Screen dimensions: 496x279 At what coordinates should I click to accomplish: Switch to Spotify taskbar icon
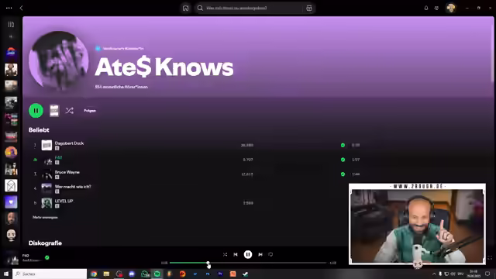[x=157, y=274]
